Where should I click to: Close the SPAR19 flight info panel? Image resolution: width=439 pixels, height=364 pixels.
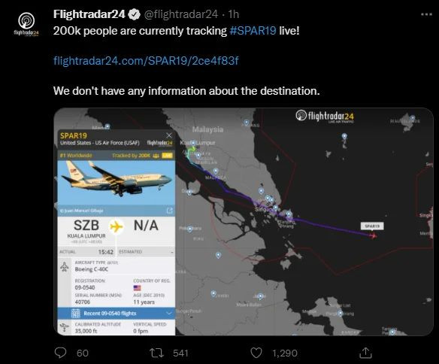[169, 135]
